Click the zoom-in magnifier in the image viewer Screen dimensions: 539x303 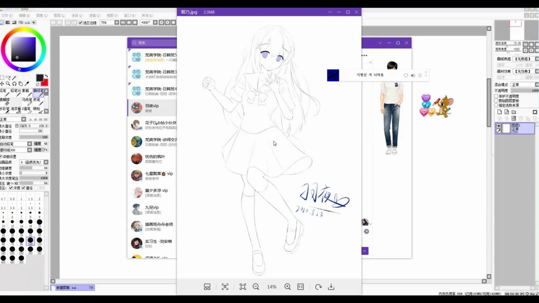click(287, 287)
